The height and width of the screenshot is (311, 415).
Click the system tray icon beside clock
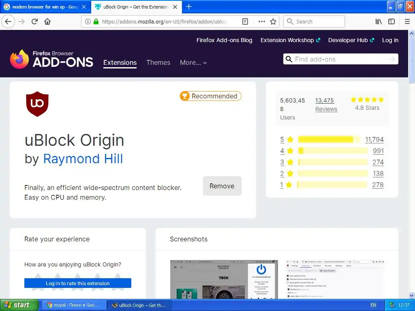(x=392, y=305)
